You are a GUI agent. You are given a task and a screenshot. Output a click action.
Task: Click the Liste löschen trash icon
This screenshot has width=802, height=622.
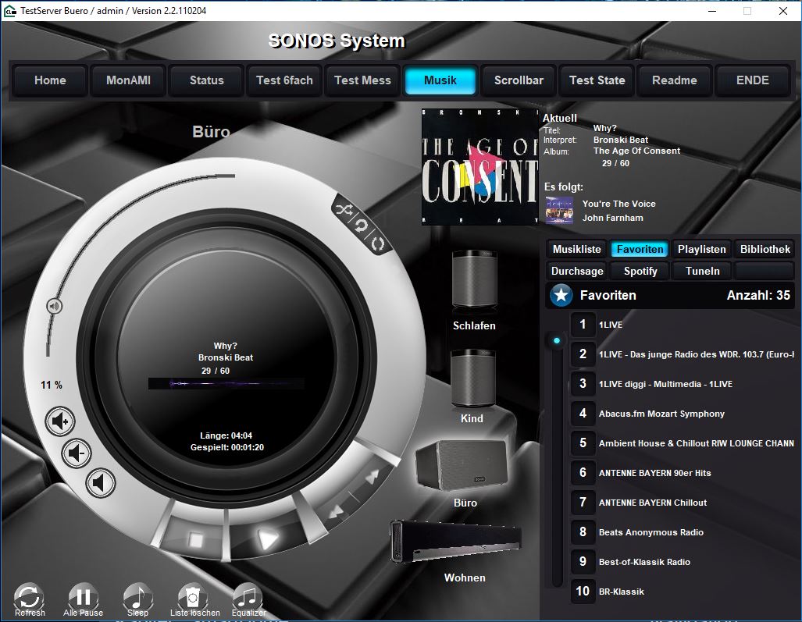[x=193, y=597]
